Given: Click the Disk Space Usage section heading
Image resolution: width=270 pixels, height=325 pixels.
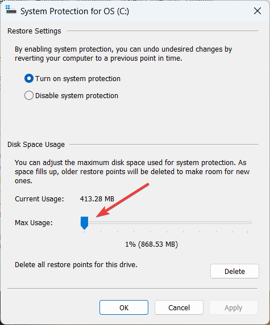Looking at the screenshot, I should (36, 145).
